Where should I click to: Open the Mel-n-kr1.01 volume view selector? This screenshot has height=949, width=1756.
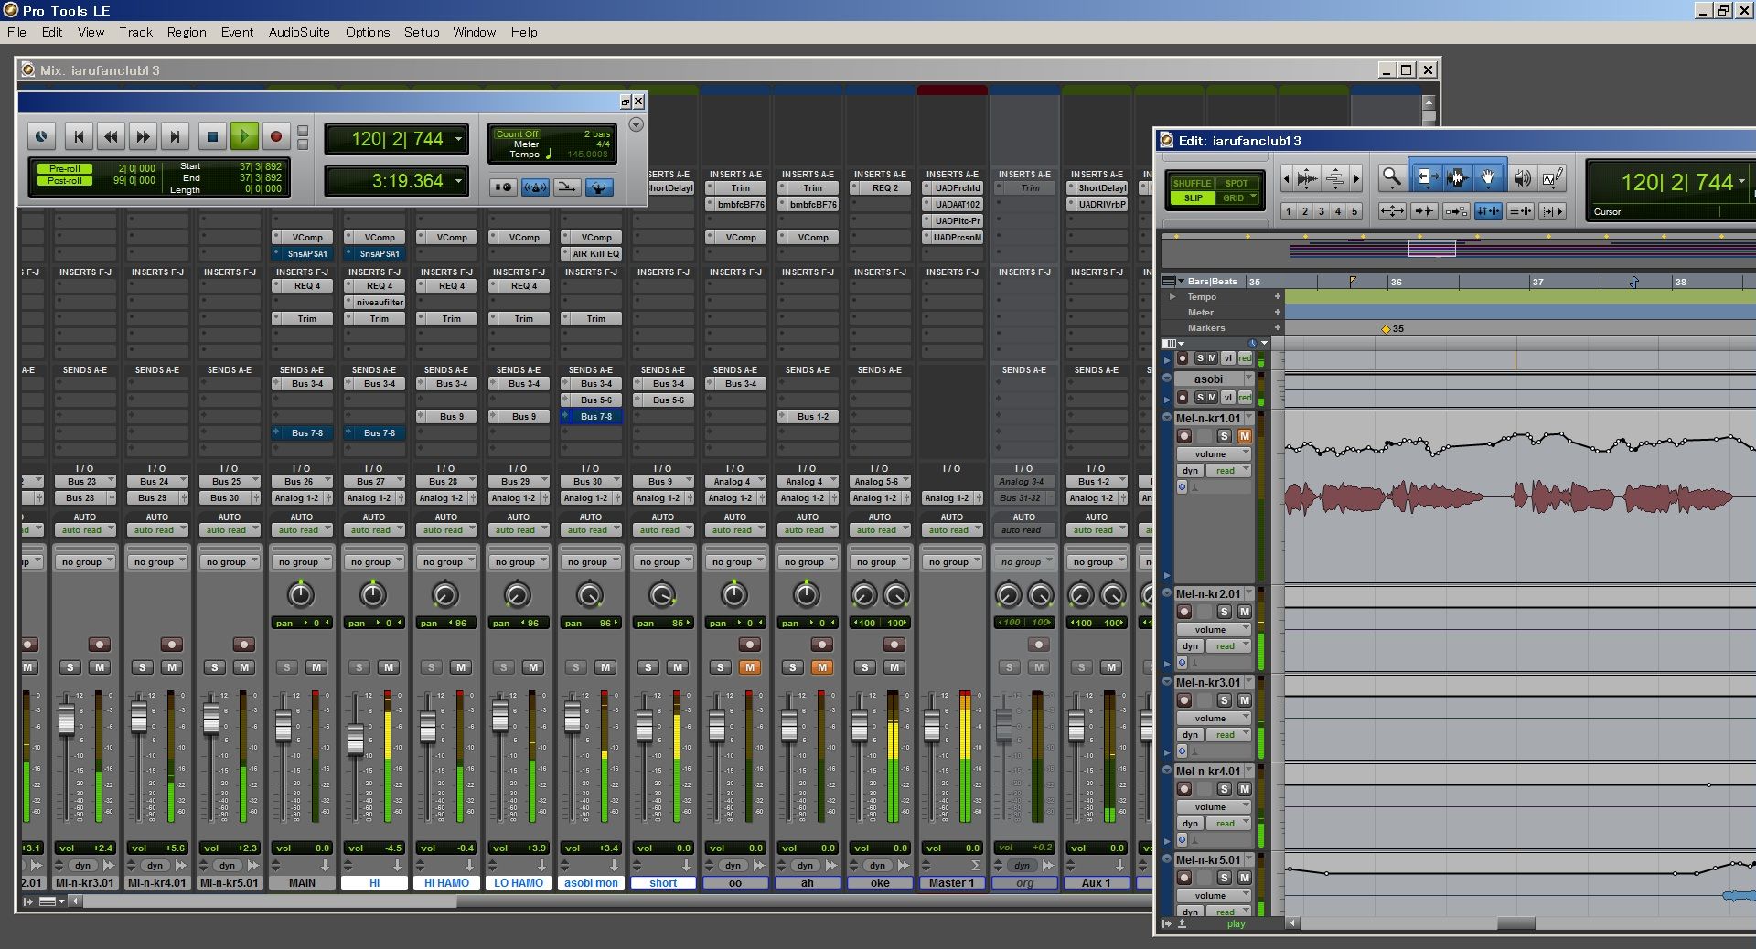pos(1214,454)
